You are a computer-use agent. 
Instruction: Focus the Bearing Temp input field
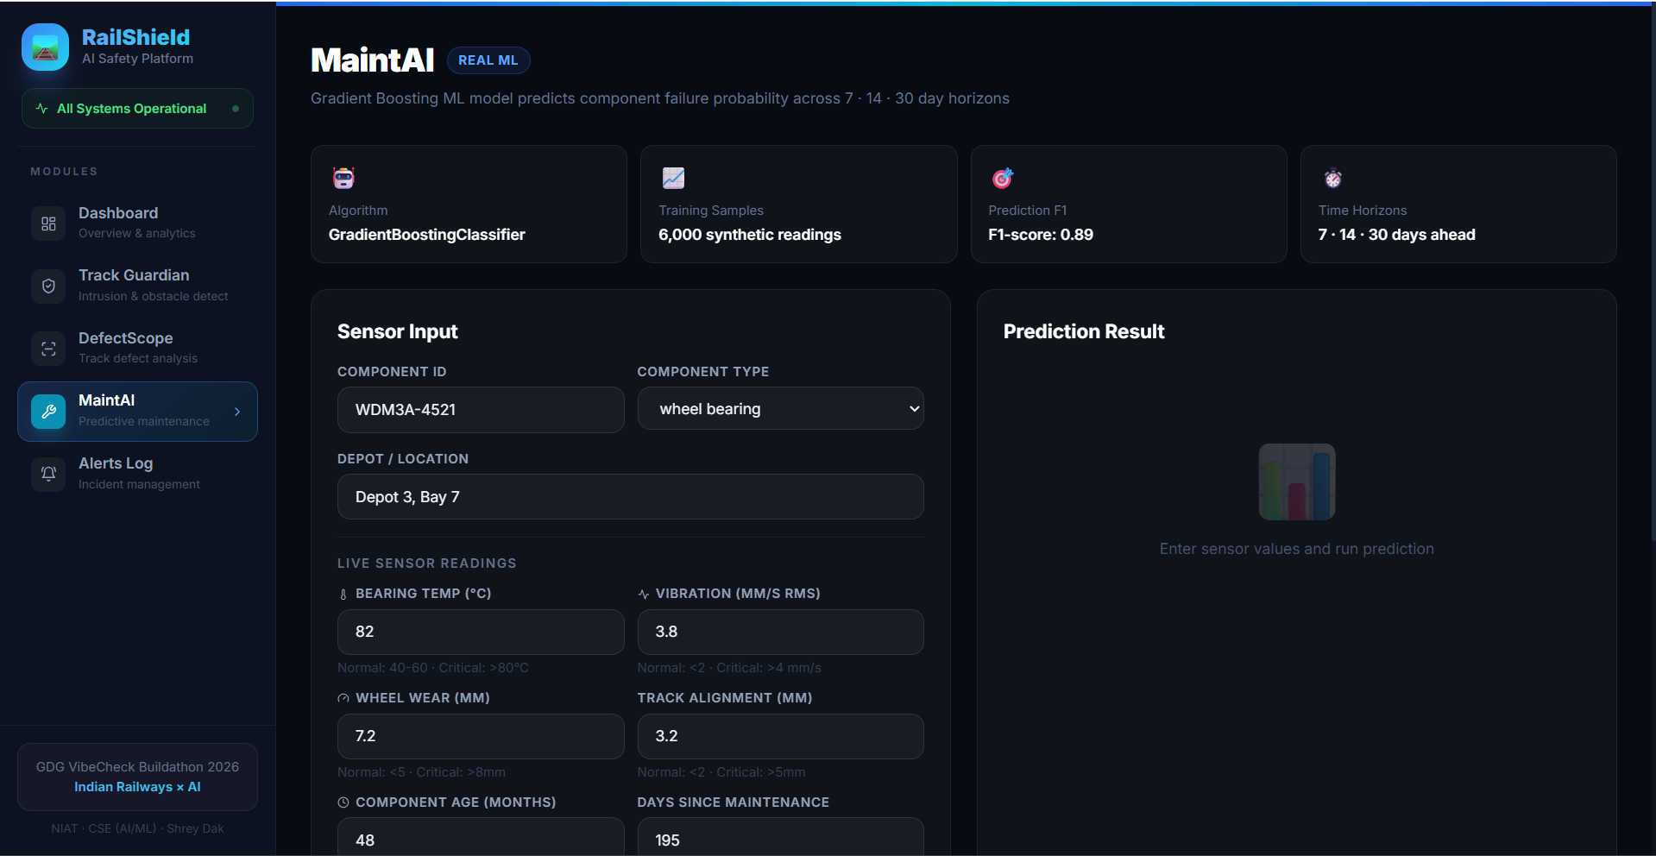coord(480,632)
